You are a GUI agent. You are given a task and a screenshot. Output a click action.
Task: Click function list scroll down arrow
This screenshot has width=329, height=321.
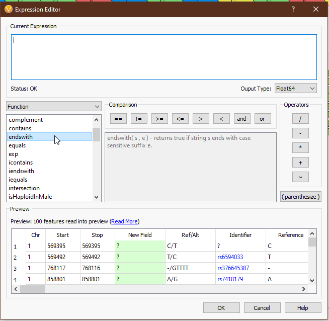(x=96, y=197)
